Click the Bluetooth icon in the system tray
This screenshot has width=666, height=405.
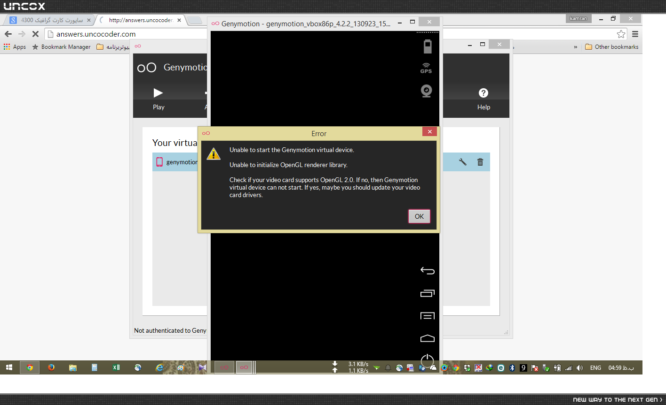click(512, 368)
